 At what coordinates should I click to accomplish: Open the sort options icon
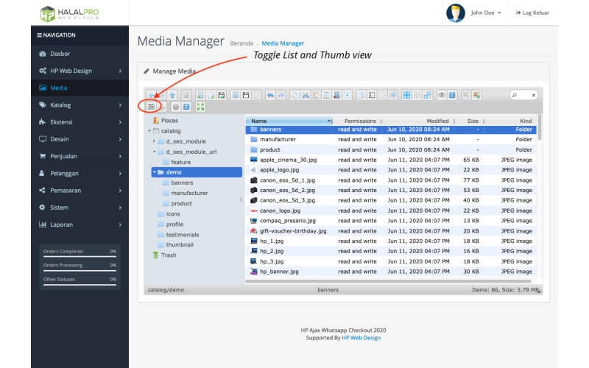162,107
